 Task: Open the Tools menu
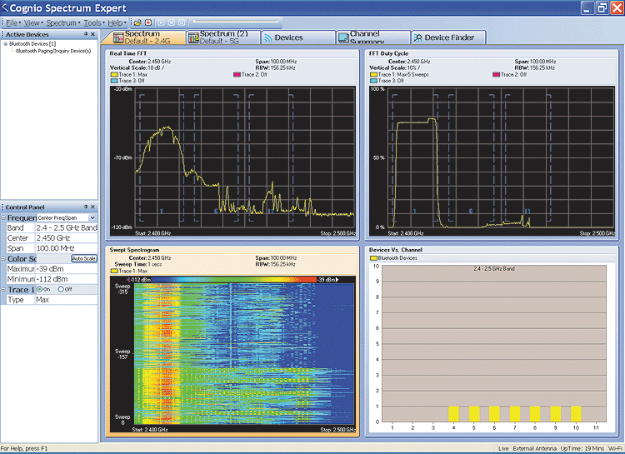click(94, 22)
